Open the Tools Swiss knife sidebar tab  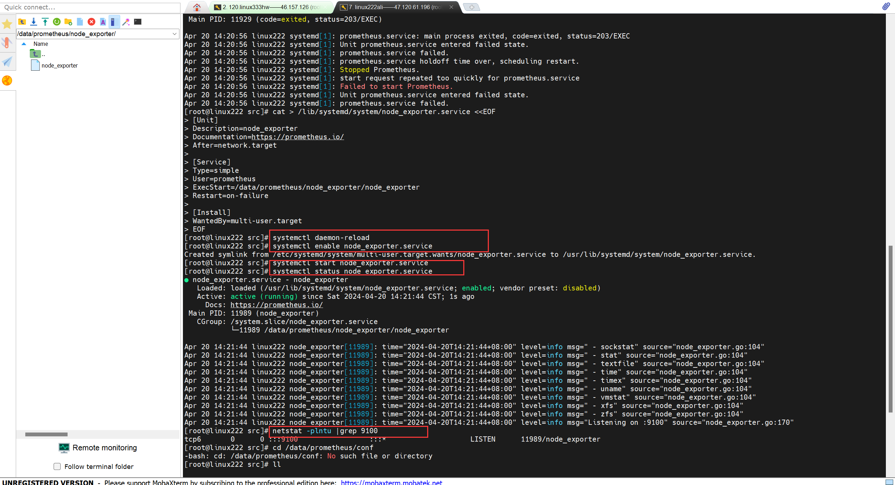point(7,43)
